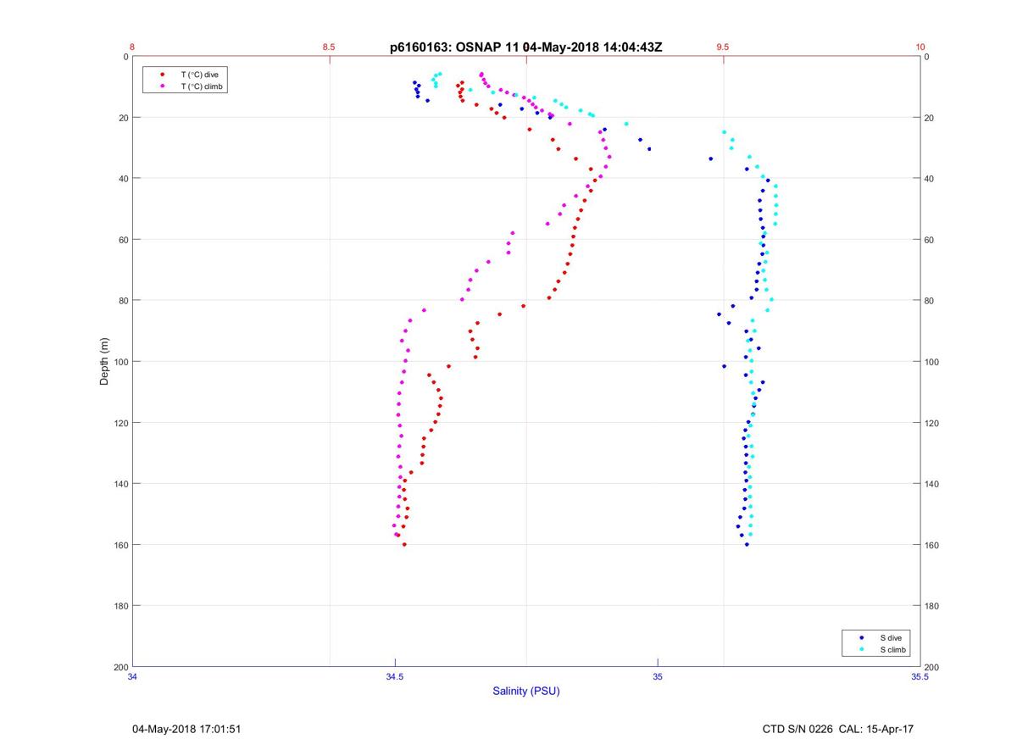The height and width of the screenshot is (750, 1017).
Task: Click the red top-axis tick label 10
Action: pyautogui.click(x=920, y=47)
